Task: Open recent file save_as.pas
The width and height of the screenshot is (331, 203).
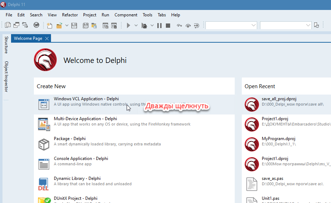Action: click(x=286, y=184)
